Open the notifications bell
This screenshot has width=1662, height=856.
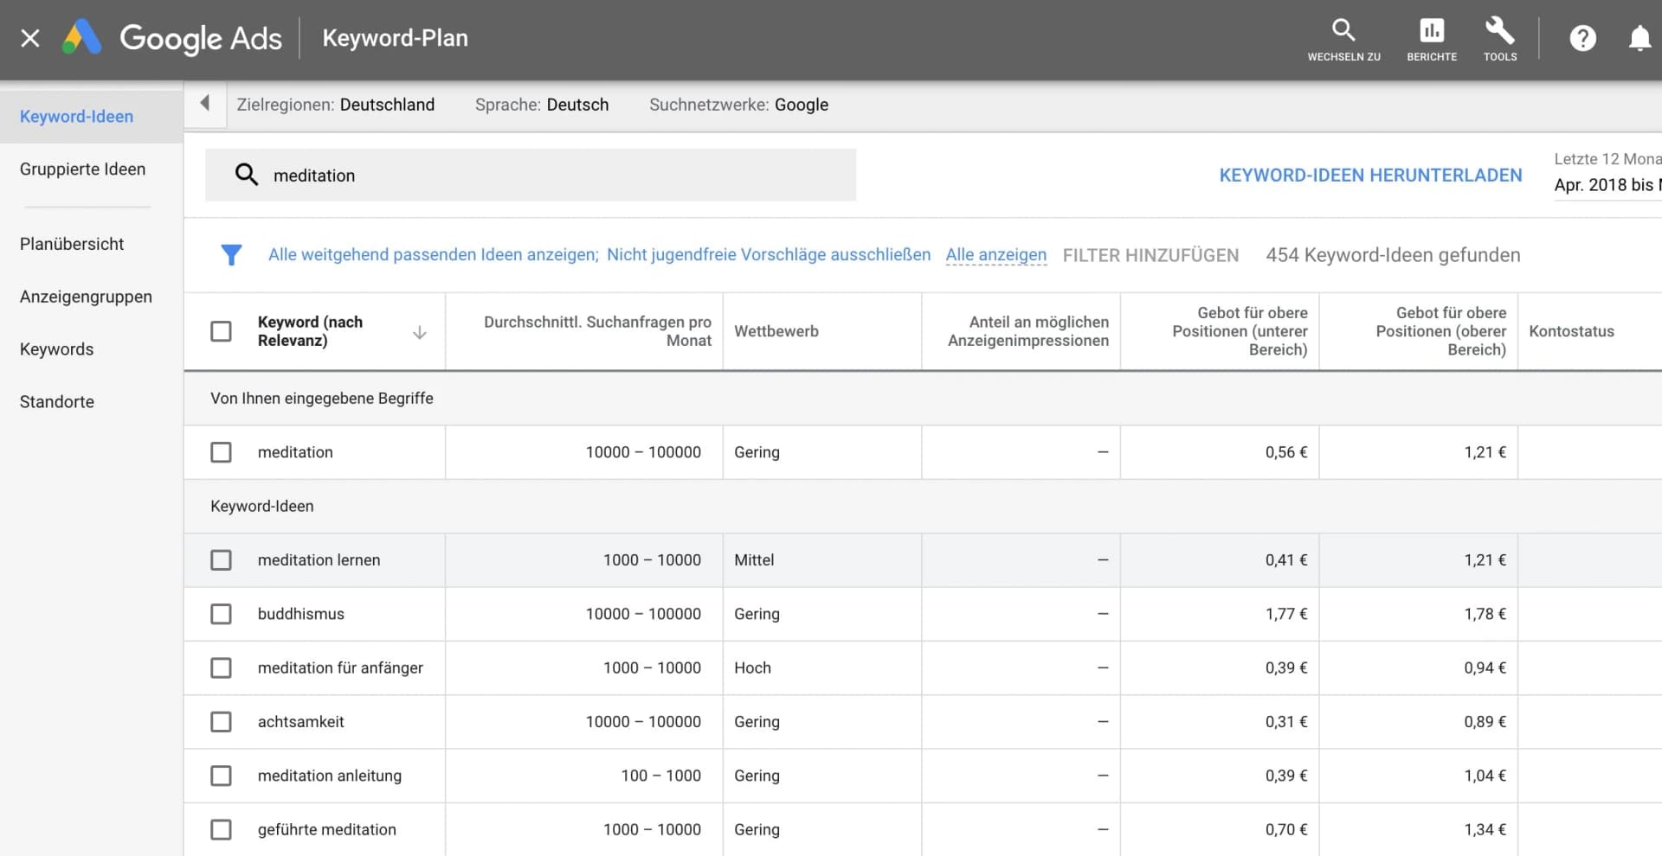pyautogui.click(x=1639, y=38)
